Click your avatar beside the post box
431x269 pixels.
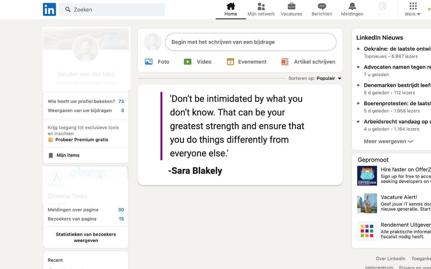153,42
